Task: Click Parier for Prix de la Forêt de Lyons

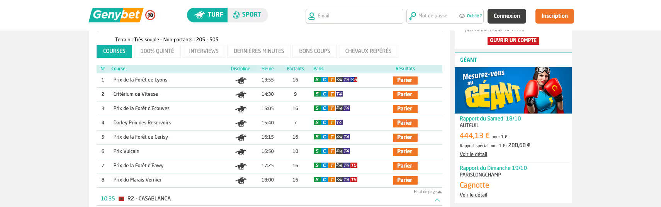Action: tap(405, 80)
